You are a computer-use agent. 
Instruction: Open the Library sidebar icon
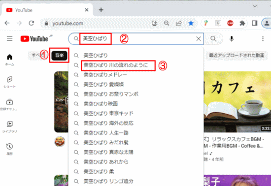(x=9, y=126)
